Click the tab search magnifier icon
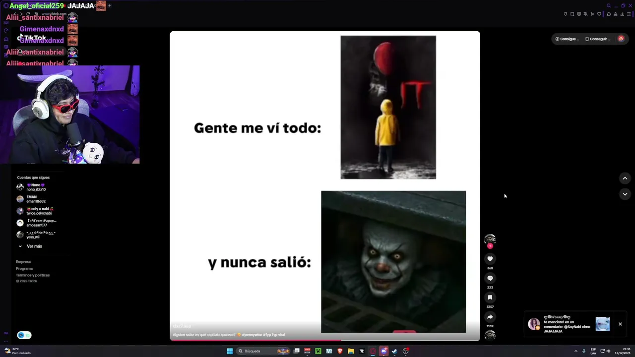The width and height of the screenshot is (635, 357). [609, 5]
